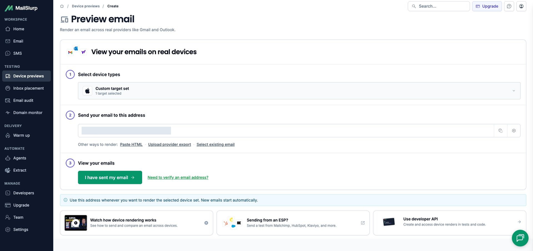Click the Domain monitor icon
This screenshot has height=251, width=533.
(x=8, y=112)
